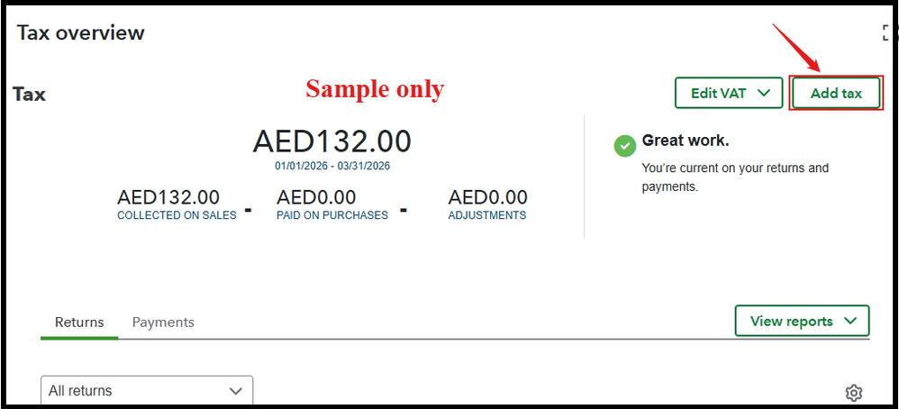This screenshot has height=409, width=899.
Task: Open the settings gear icon
Action: (853, 393)
